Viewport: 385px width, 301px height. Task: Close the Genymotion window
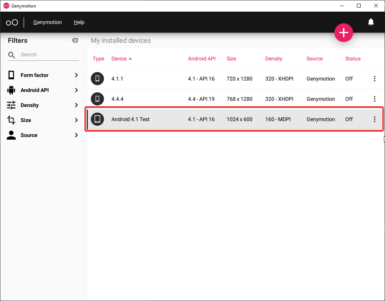pos(376,6)
